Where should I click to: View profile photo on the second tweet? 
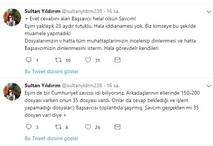coord(12,92)
